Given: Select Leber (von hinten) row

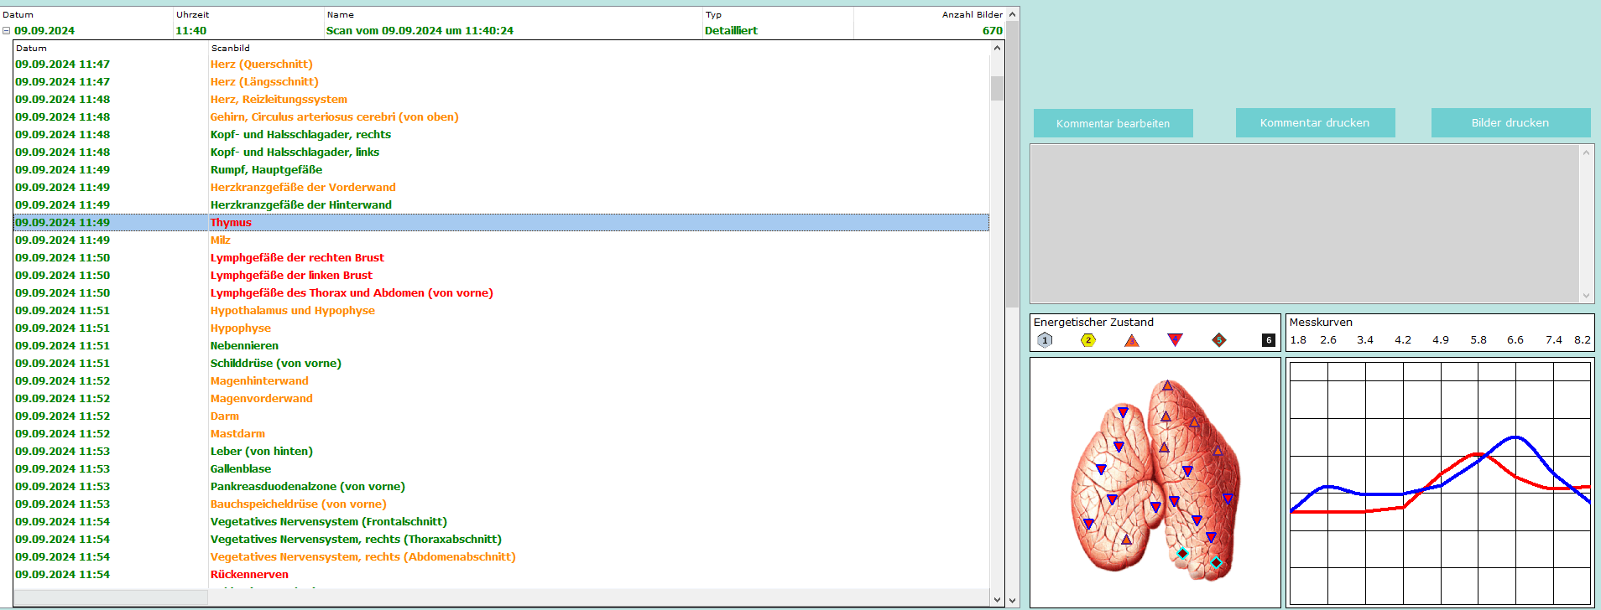Looking at the screenshot, I should (502, 451).
